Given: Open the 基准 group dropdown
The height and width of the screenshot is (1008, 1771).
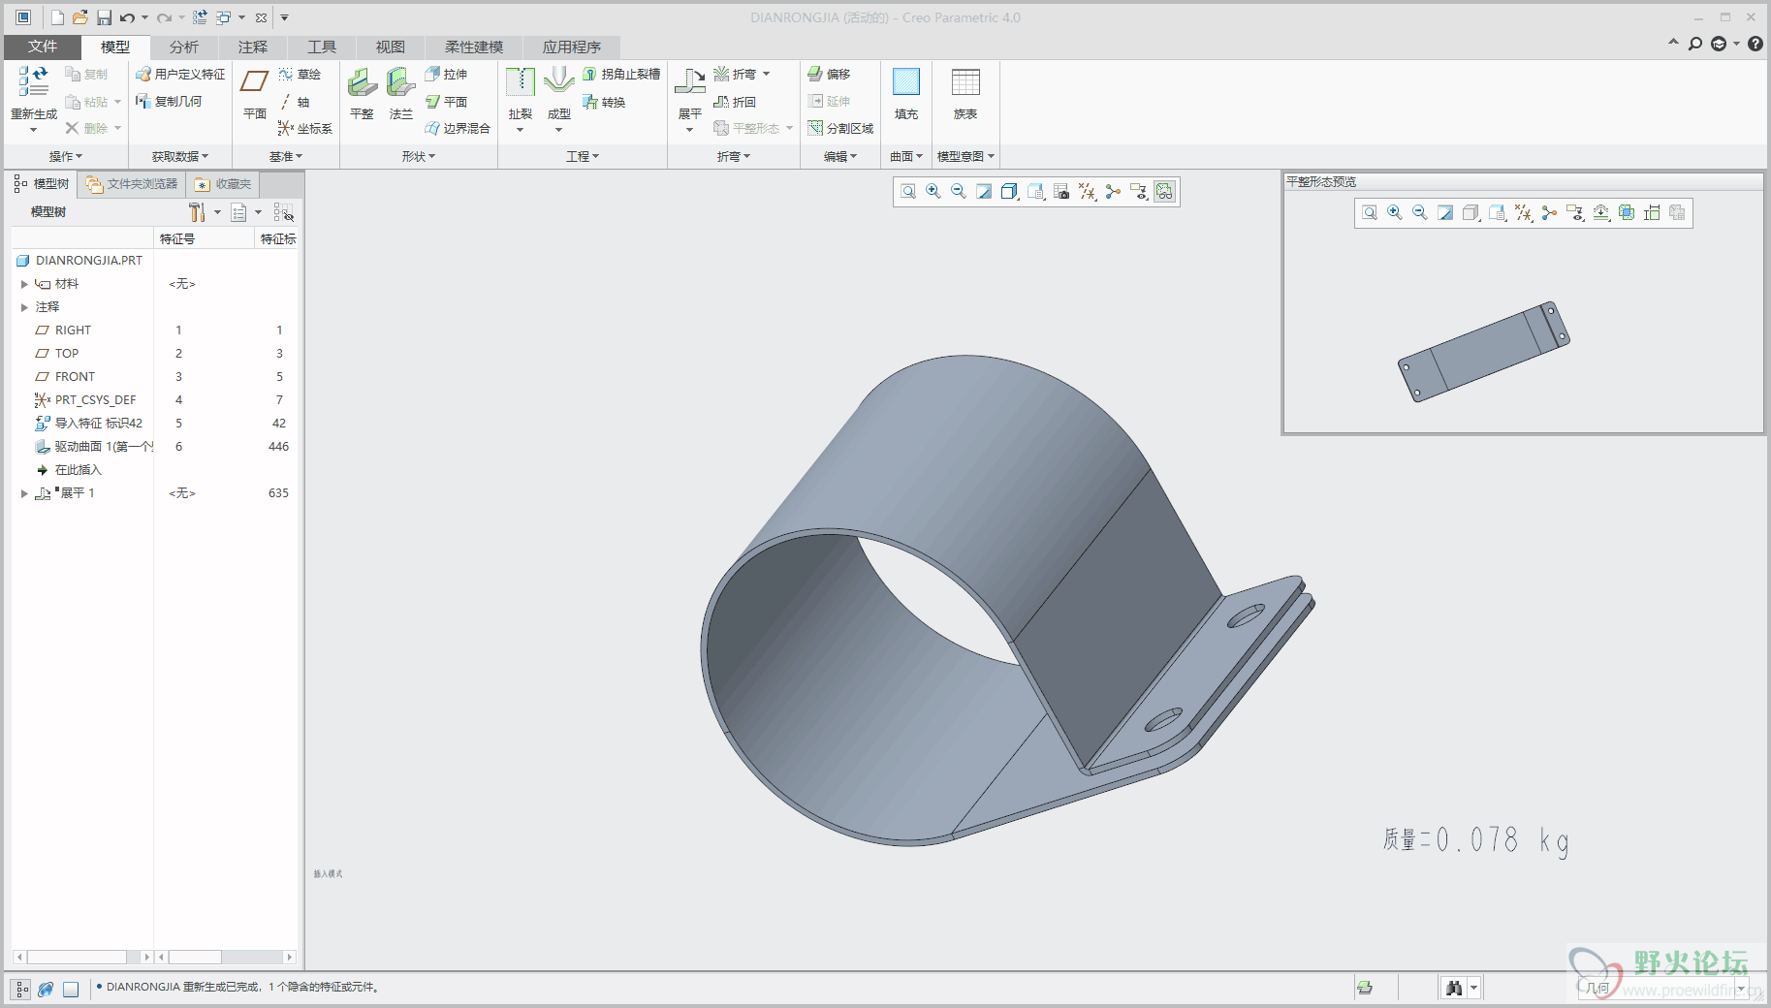Looking at the screenshot, I should pos(286,156).
